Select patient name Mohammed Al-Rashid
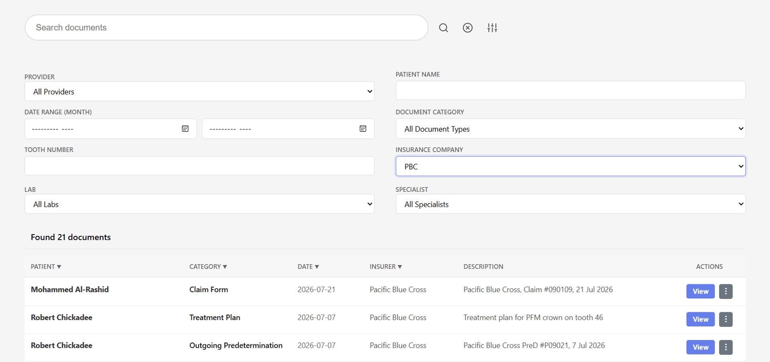This screenshot has height=362, width=770. click(70, 290)
